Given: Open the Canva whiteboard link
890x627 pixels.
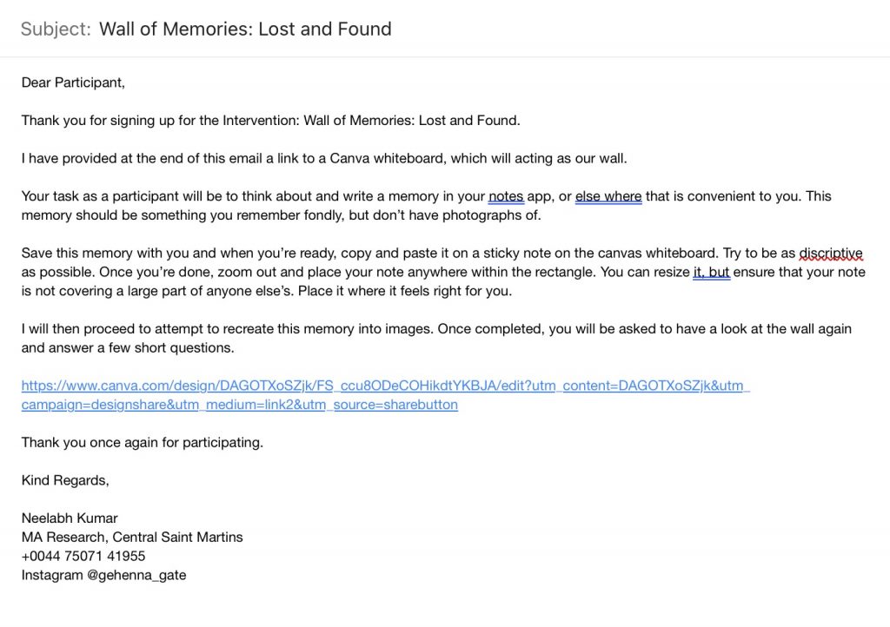Looking at the screenshot, I should tap(385, 386).
